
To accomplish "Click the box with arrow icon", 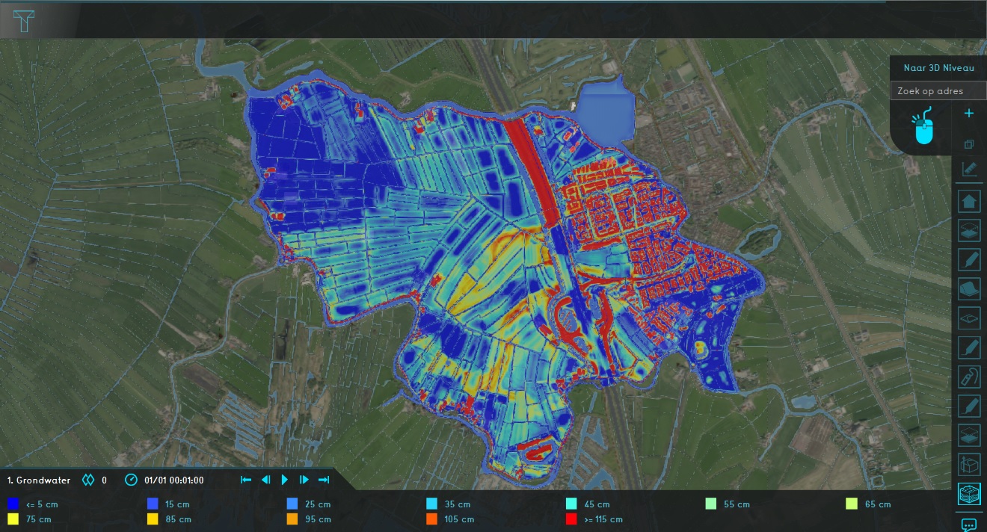I will coord(969,466).
